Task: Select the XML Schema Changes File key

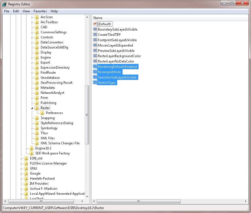Action: click(x=60, y=143)
